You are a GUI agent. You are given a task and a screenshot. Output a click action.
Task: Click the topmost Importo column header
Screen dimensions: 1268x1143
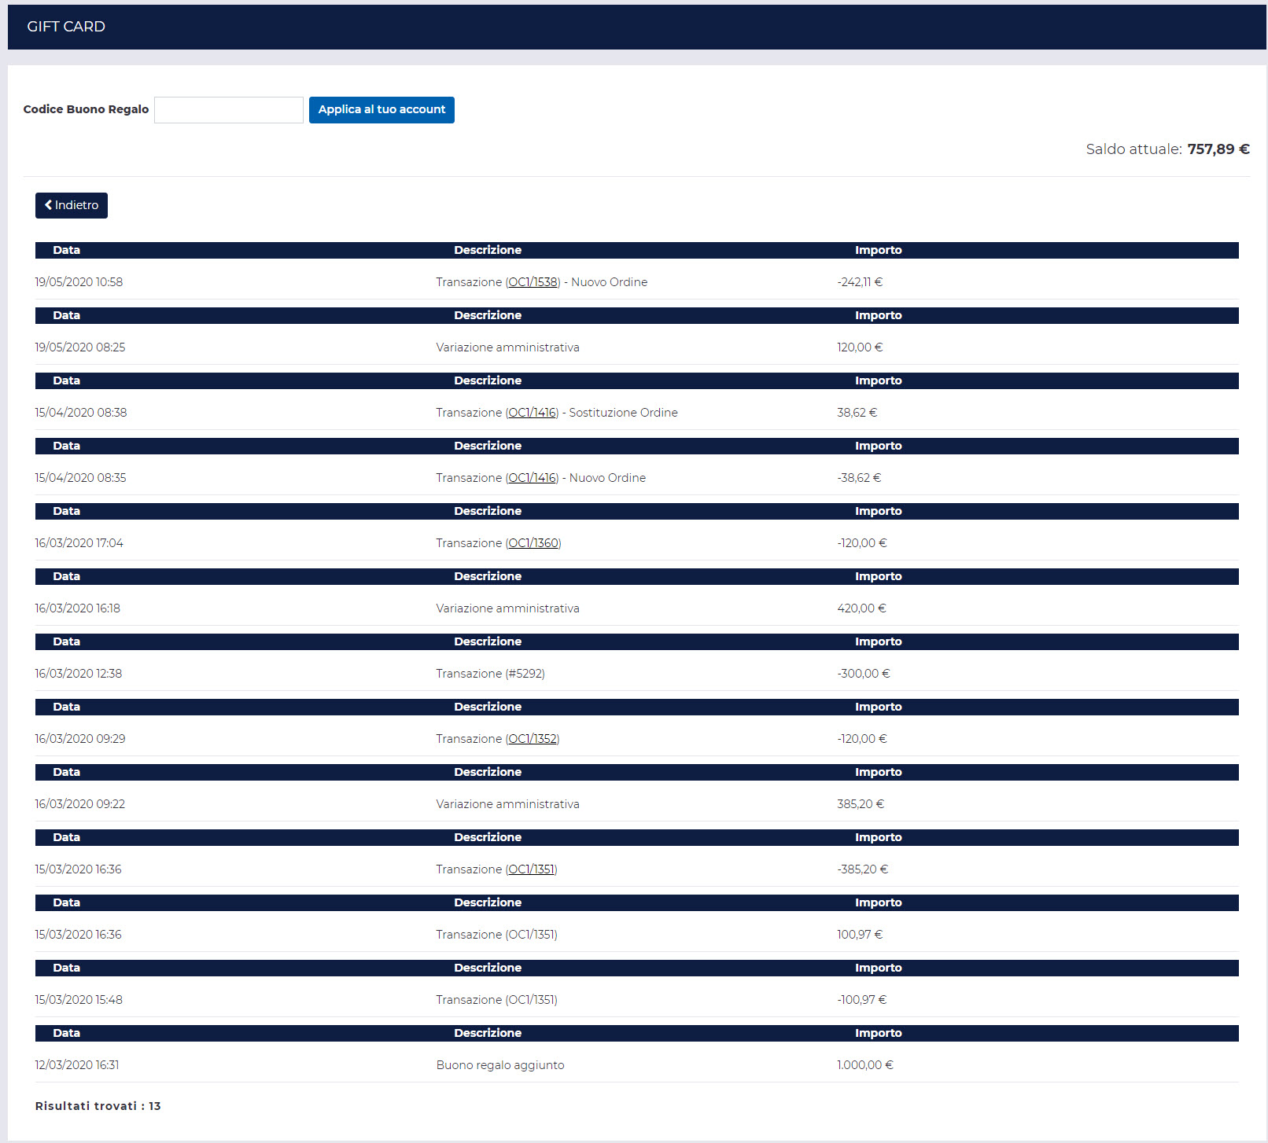click(878, 250)
